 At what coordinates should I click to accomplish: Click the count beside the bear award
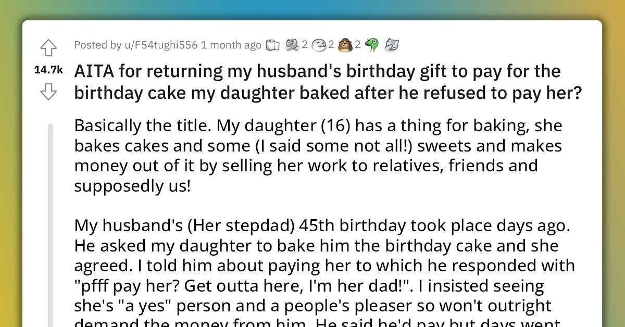pyautogui.click(x=357, y=45)
